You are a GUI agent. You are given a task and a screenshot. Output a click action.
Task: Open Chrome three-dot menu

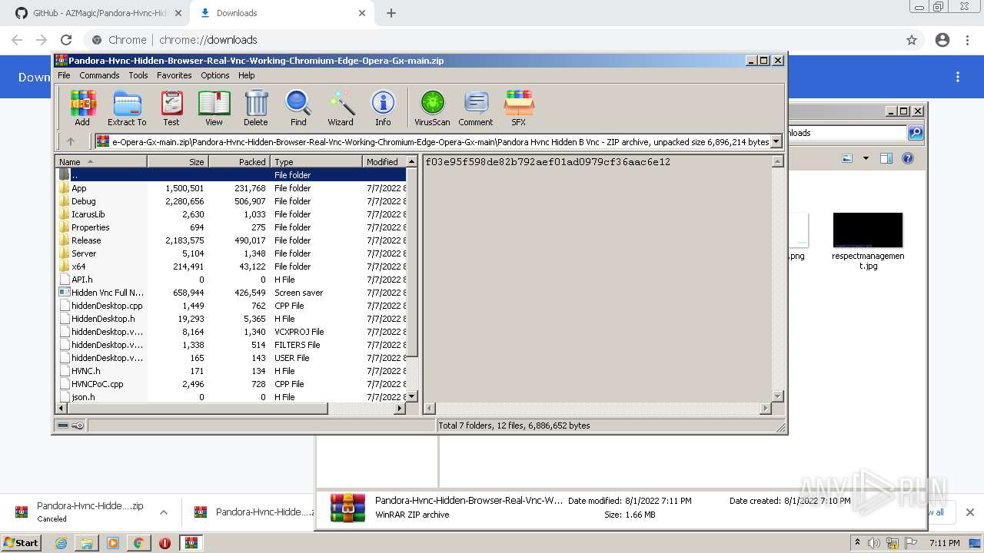[967, 40]
